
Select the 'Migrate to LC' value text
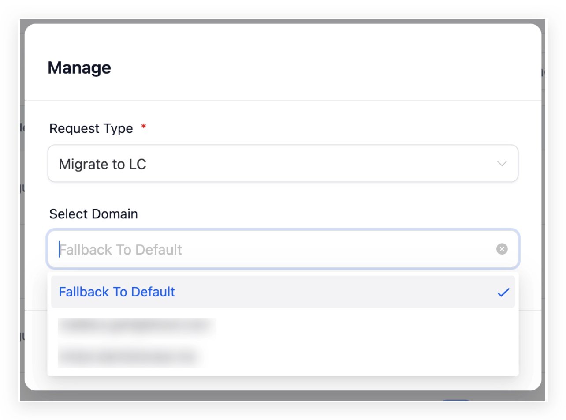[x=102, y=165]
